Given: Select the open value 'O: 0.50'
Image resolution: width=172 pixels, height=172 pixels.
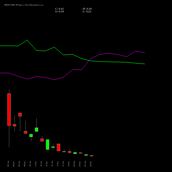Looking at the screenshot, I should (60, 12).
